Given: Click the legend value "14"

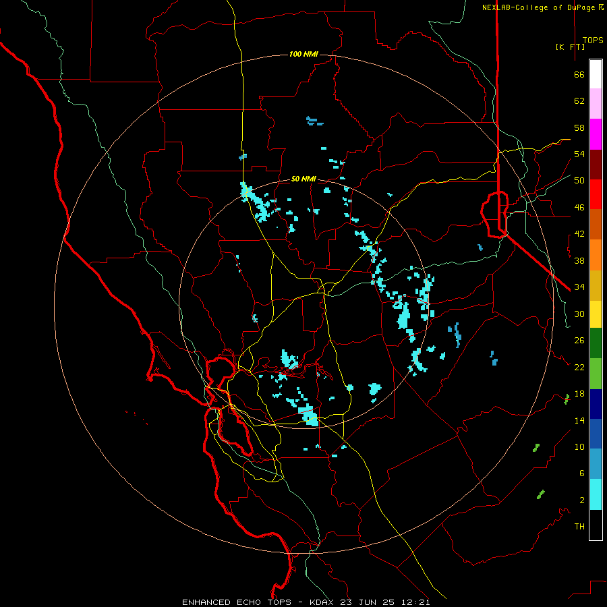Looking at the screenshot, I should [x=579, y=420].
